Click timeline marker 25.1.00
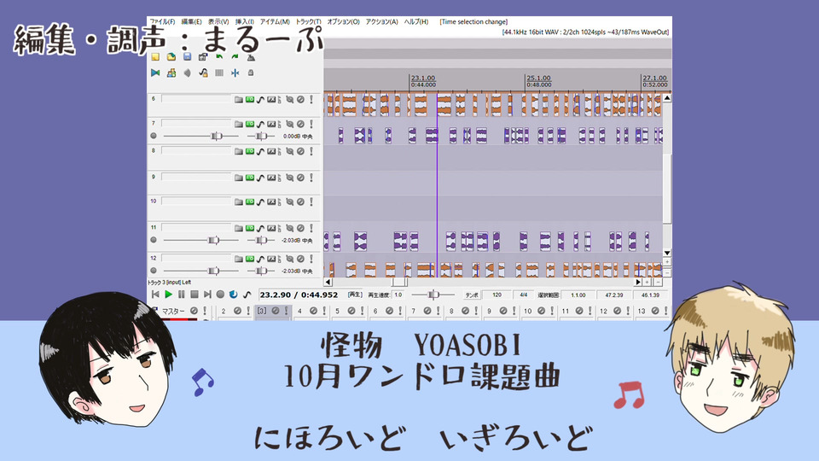The width and height of the screenshot is (819, 461). (x=538, y=79)
